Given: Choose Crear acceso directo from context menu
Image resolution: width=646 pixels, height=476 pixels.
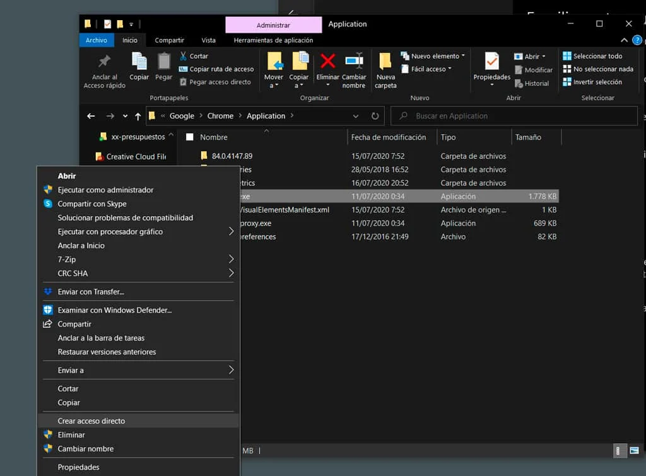Looking at the screenshot, I should tap(91, 421).
